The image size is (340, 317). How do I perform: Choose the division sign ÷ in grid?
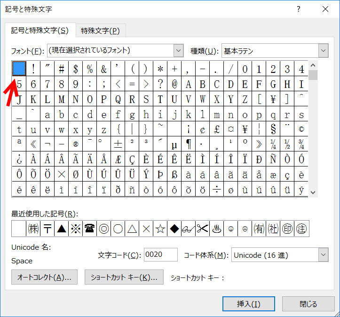(216, 190)
